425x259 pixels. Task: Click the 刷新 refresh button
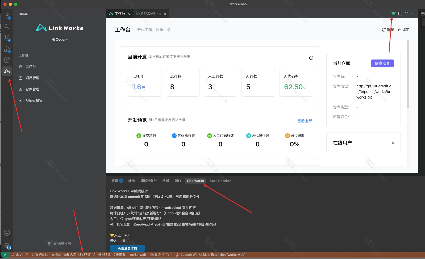coord(388,30)
